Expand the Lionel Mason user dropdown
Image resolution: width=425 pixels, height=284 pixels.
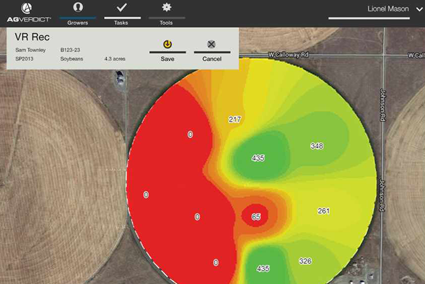click(x=419, y=10)
